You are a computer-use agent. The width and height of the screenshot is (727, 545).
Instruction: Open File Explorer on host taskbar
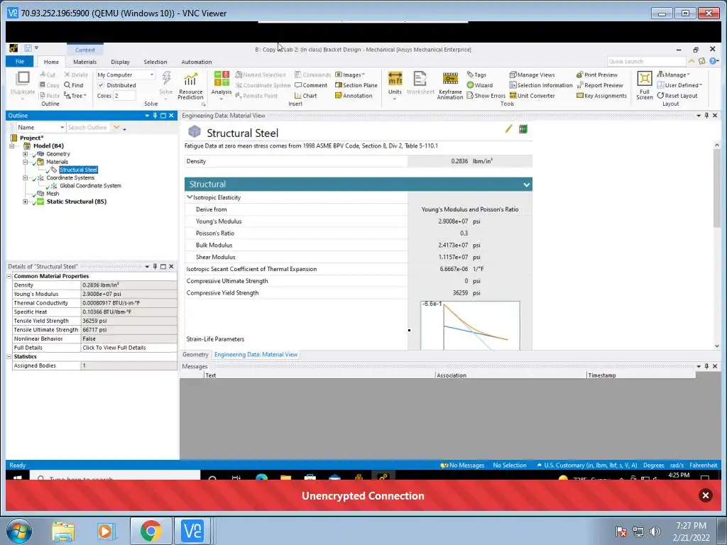63,531
